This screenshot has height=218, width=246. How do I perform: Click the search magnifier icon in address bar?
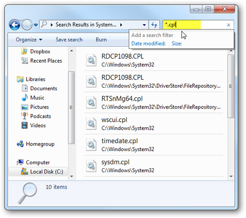44,25
